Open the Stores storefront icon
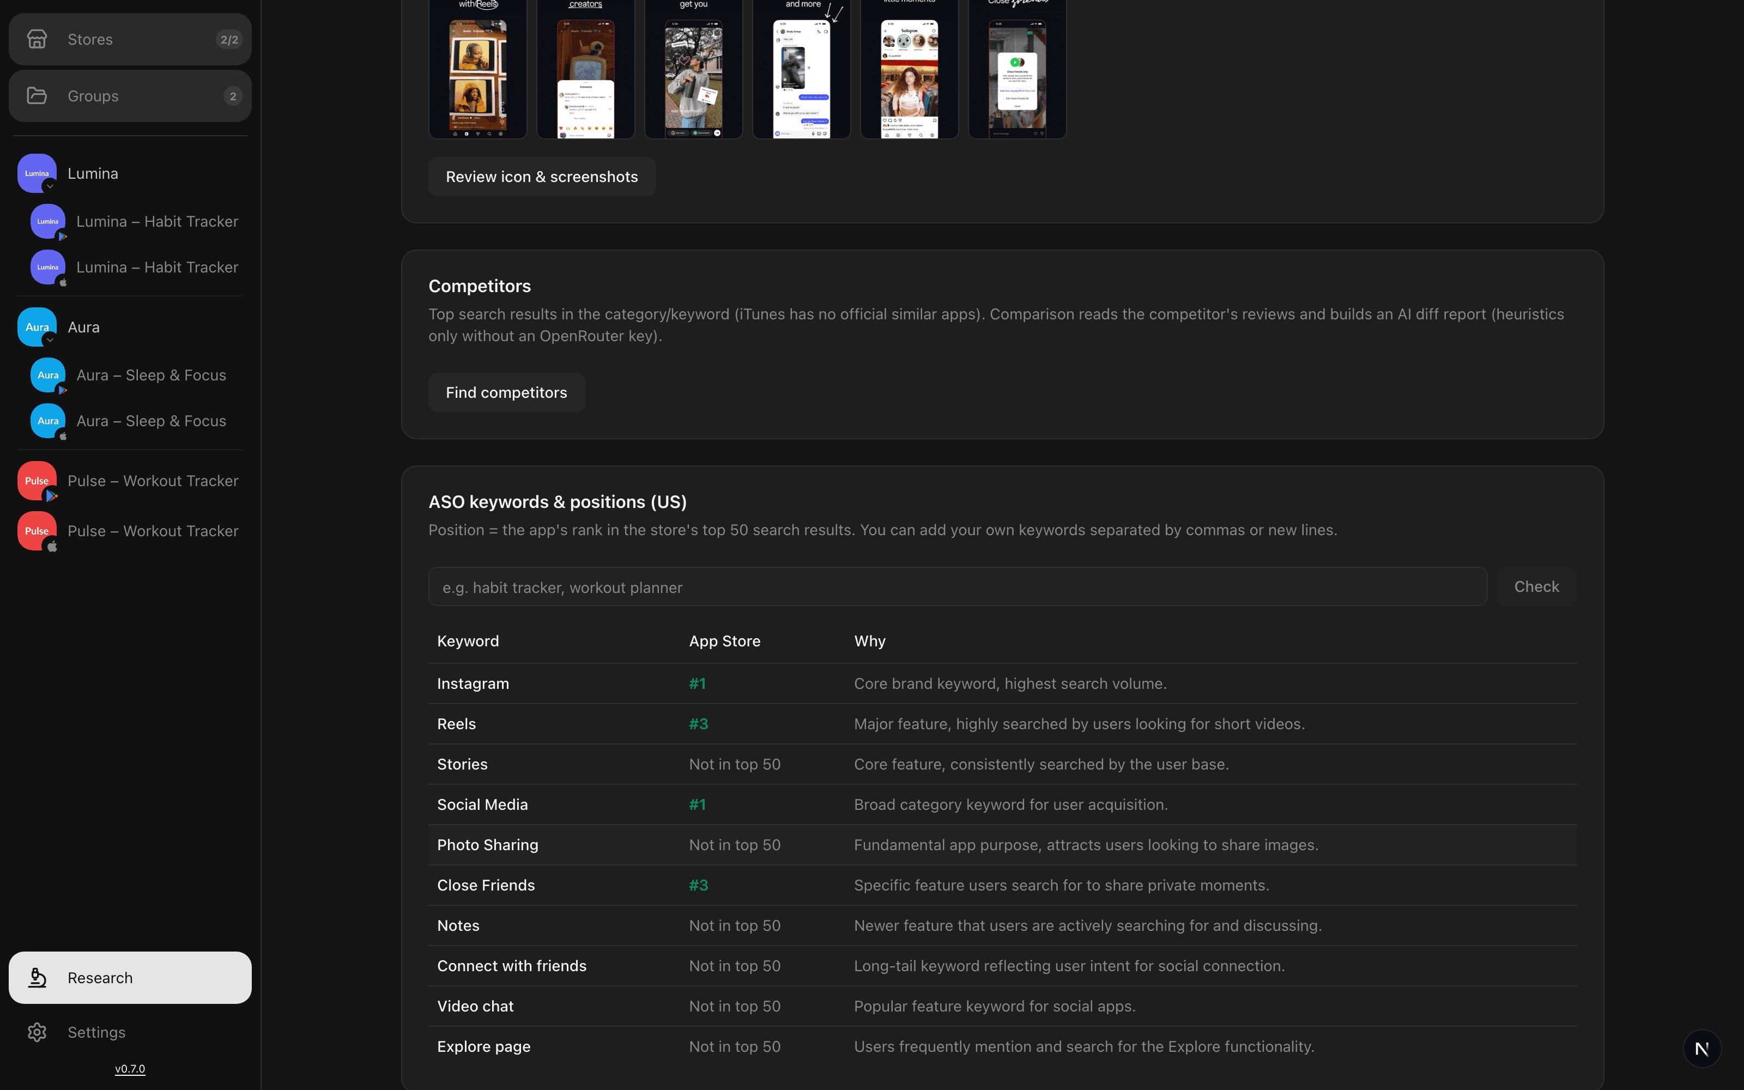1744x1090 pixels. click(37, 39)
